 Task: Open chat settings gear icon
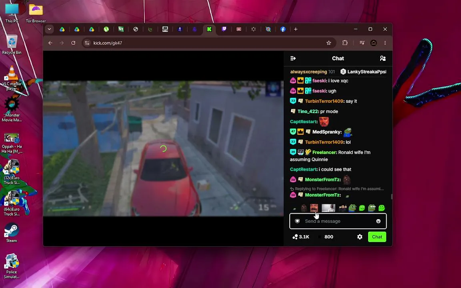click(x=360, y=237)
